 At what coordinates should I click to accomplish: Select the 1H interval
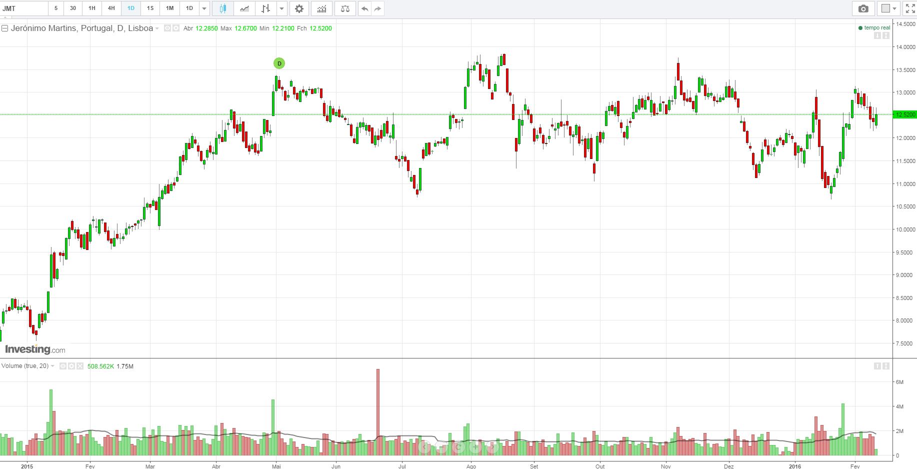pos(92,8)
